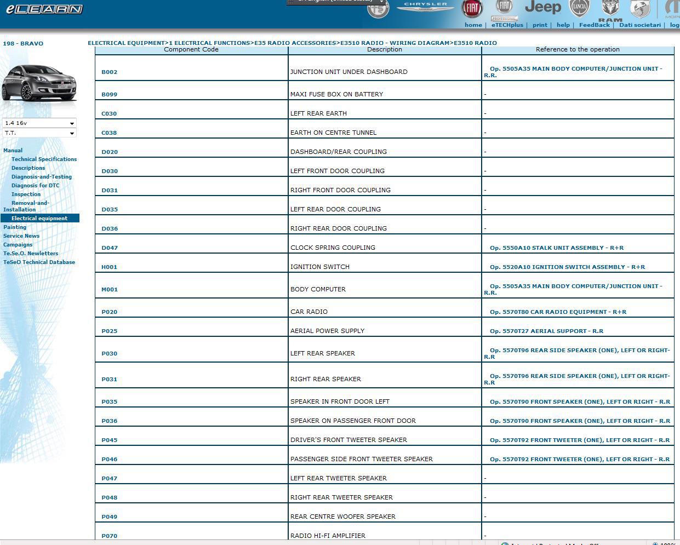Click 1 ELECTRICAL FUNCTIONS in the breadcrumb
The image size is (680, 545).
click(209, 43)
